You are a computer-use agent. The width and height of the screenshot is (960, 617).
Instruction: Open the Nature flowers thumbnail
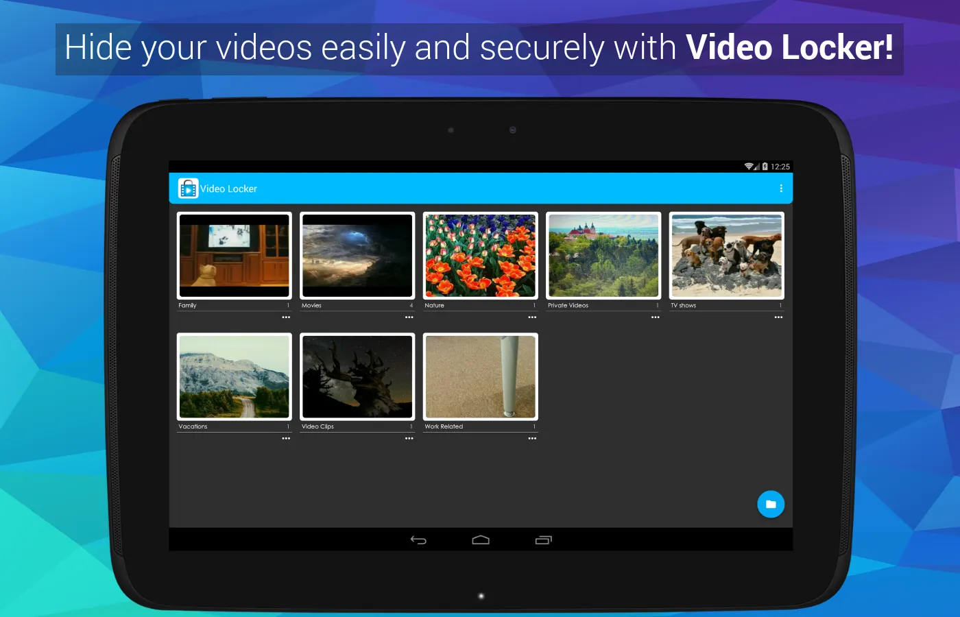pyautogui.click(x=479, y=256)
